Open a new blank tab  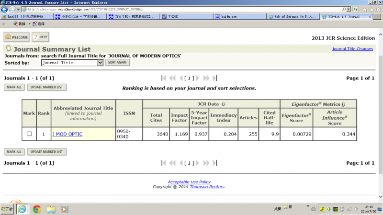[377, 17]
